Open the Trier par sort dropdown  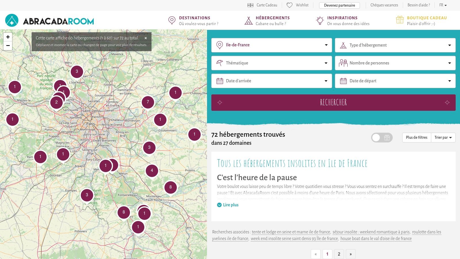(443, 138)
